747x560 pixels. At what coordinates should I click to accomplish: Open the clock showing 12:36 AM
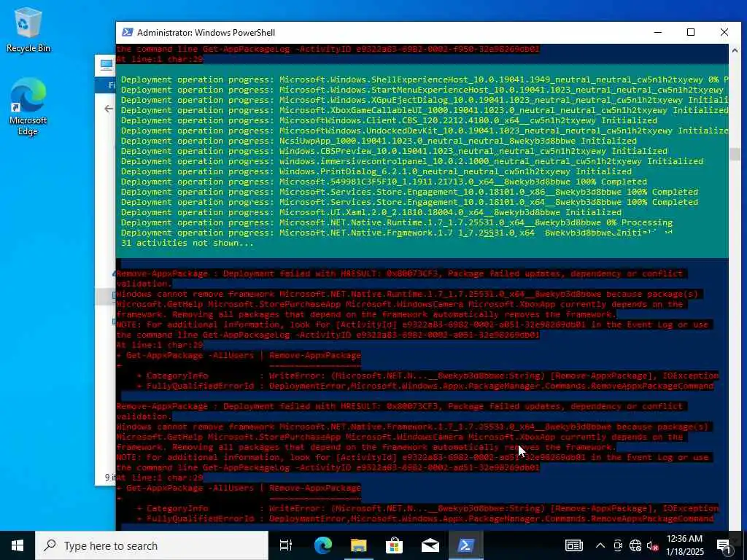click(684, 545)
